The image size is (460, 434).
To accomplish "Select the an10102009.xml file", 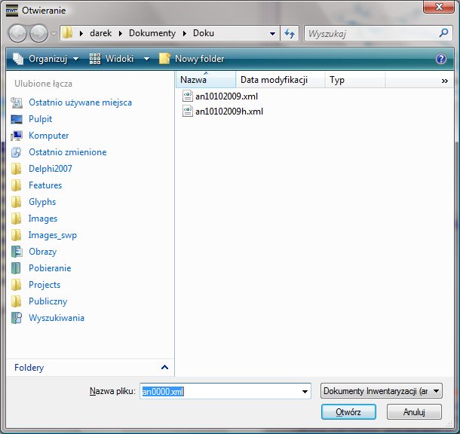I will tap(226, 96).
